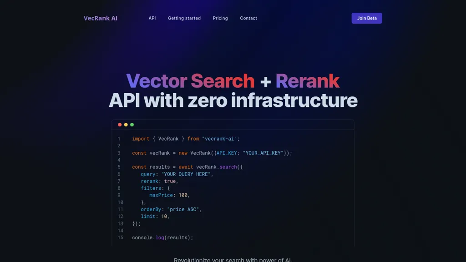The image size is (466, 262).
Task: Click the yellow dot in code window
Action: (x=126, y=125)
